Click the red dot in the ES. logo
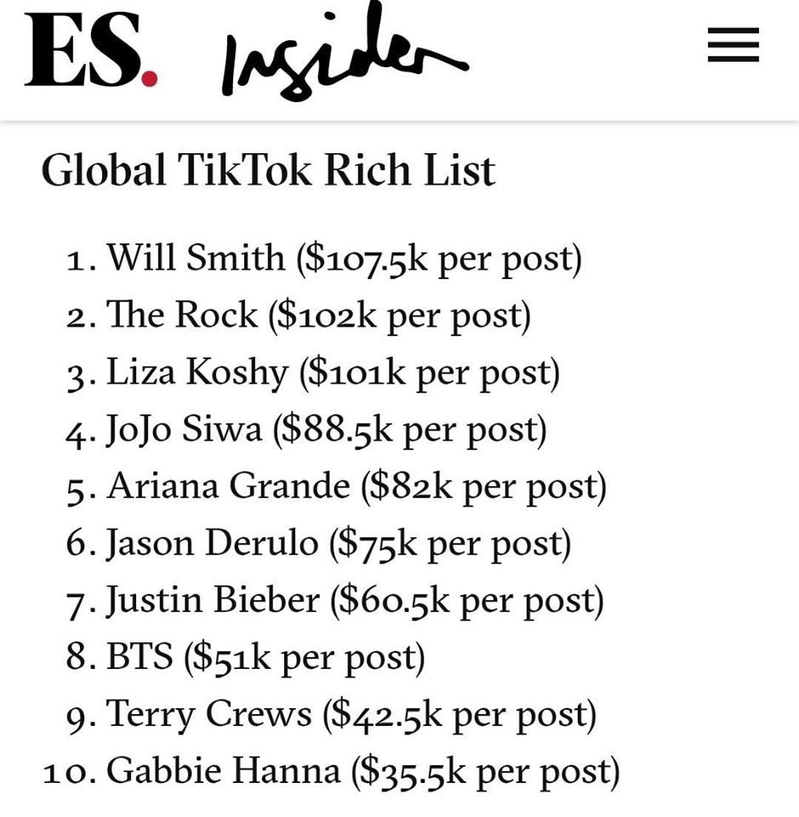Screen dimensions: 799x817 click(x=149, y=77)
